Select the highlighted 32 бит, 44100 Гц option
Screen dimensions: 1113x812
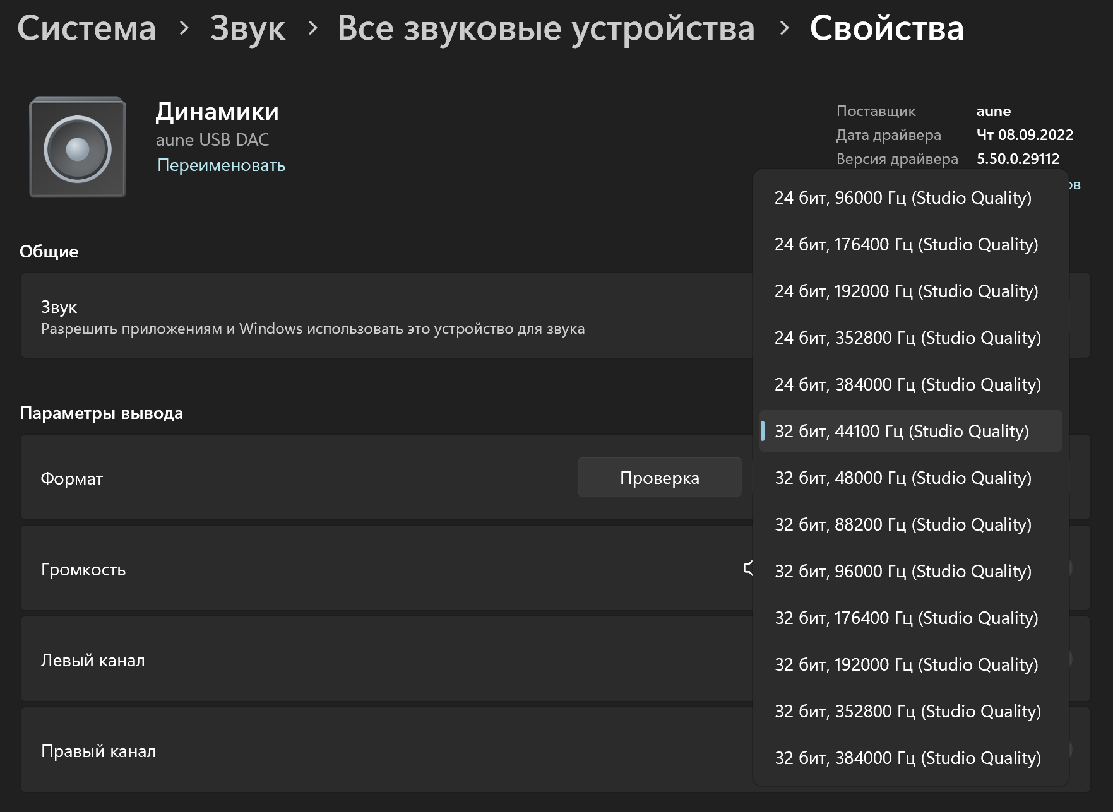[x=902, y=432]
